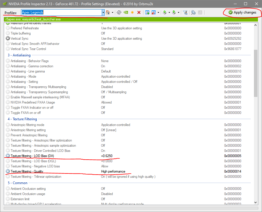Select Prevent Anisotropic filtering row
The width and height of the screenshot is (262, 212).
click(x=129, y=135)
